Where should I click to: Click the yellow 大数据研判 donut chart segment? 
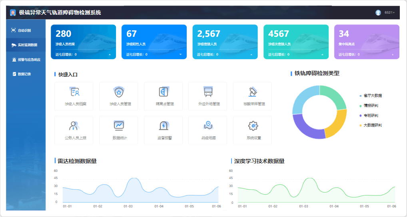tap(337, 123)
